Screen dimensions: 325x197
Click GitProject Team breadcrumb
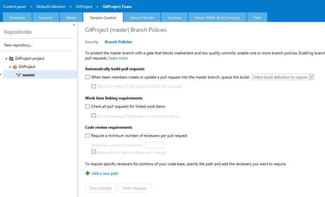(x=117, y=7)
